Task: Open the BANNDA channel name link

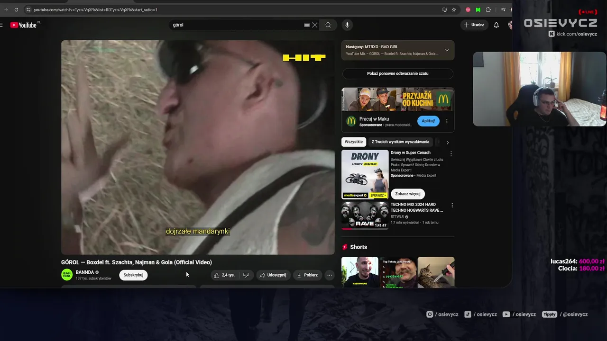Action: (85, 272)
